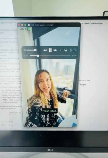This screenshot has height=158, width=108.
Task: Expand the dropdown next to Open in QuickTime Player
Action: pos(106,23)
